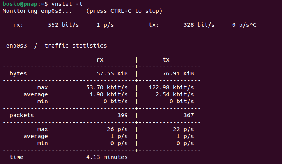Click the tx max 22 p/s value
282x164 pixels.
coord(183,130)
